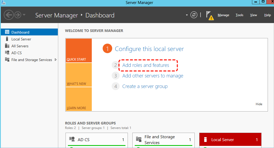Open All Servers in the sidebar
Viewport: 274px width, 148px height.
pyautogui.click(x=20, y=46)
